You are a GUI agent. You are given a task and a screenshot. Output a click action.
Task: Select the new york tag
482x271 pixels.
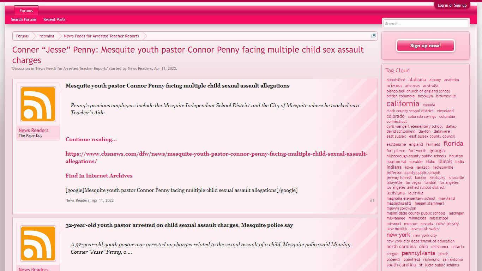pyautogui.click(x=398, y=235)
